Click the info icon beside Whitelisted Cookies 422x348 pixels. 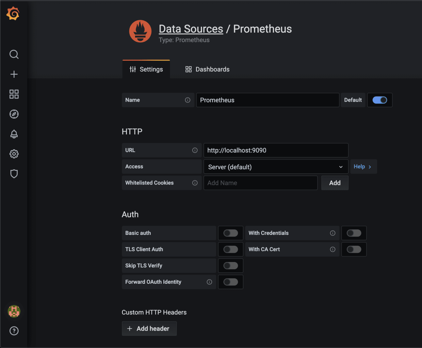[x=195, y=183]
